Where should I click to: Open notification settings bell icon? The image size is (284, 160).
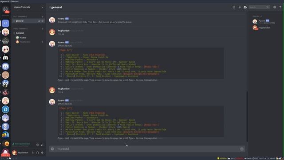234,7
